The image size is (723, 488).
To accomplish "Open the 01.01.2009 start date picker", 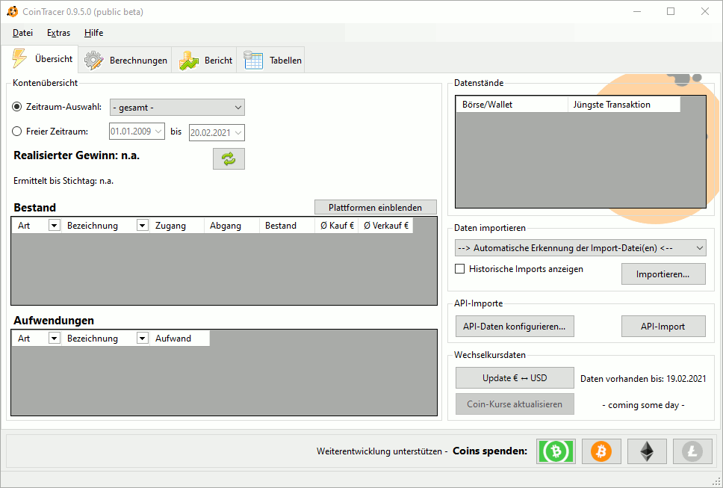I will (137, 132).
